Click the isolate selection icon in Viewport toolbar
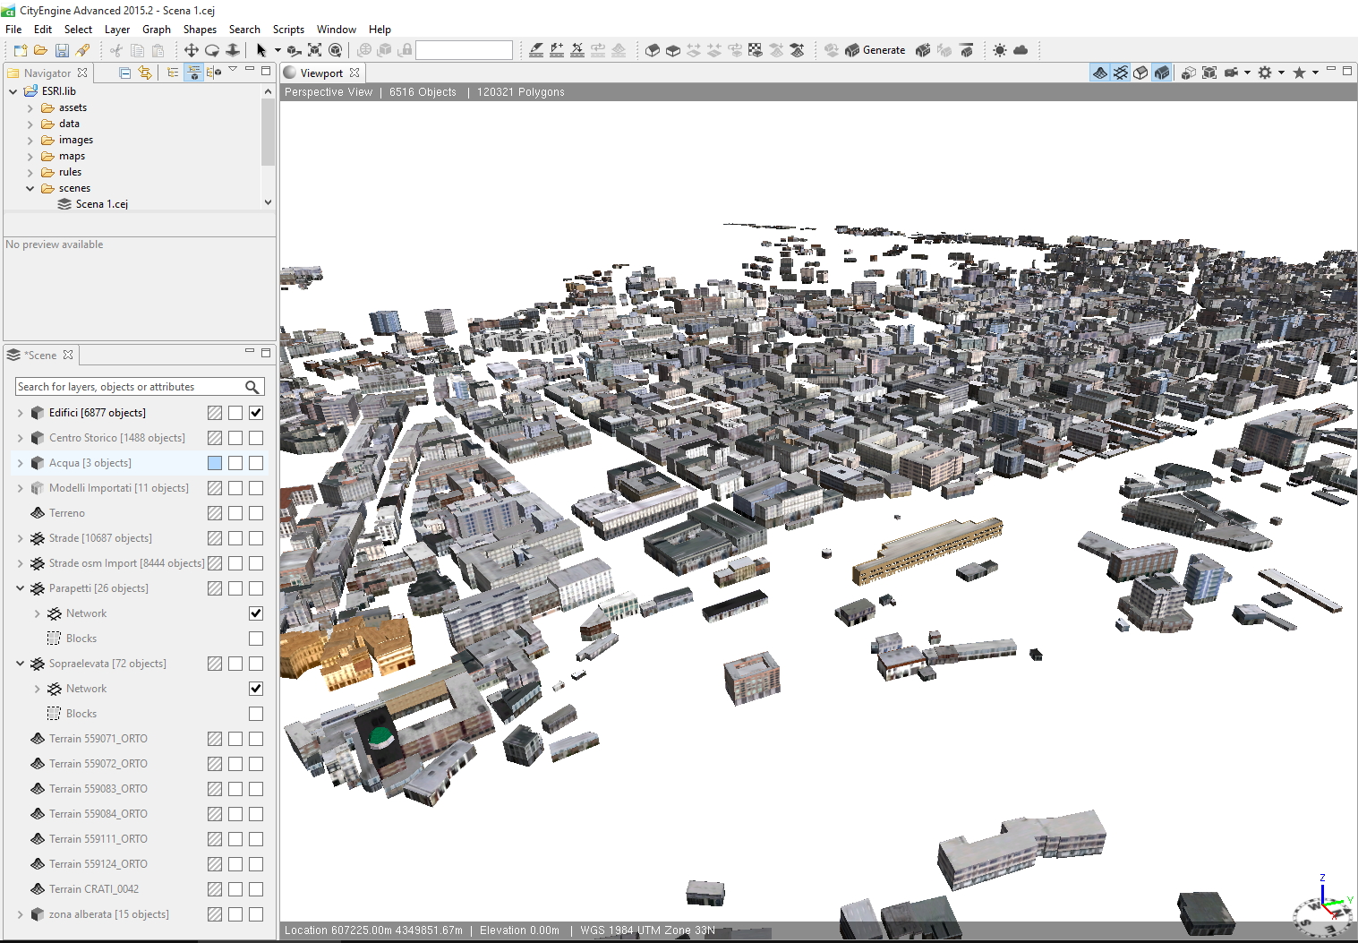The image size is (1358, 943). pos(1189,73)
